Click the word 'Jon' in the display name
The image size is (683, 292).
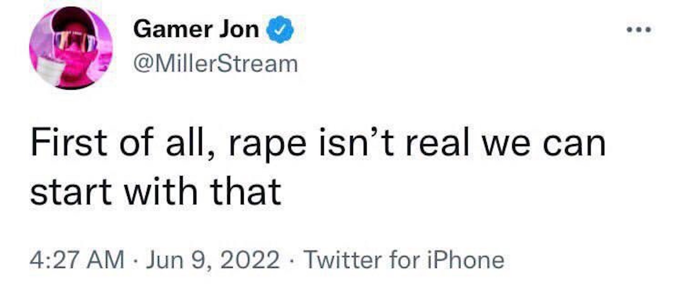[239, 29]
